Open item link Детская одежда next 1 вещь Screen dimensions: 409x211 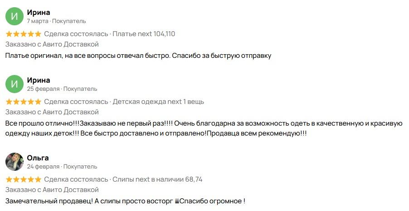(158, 101)
